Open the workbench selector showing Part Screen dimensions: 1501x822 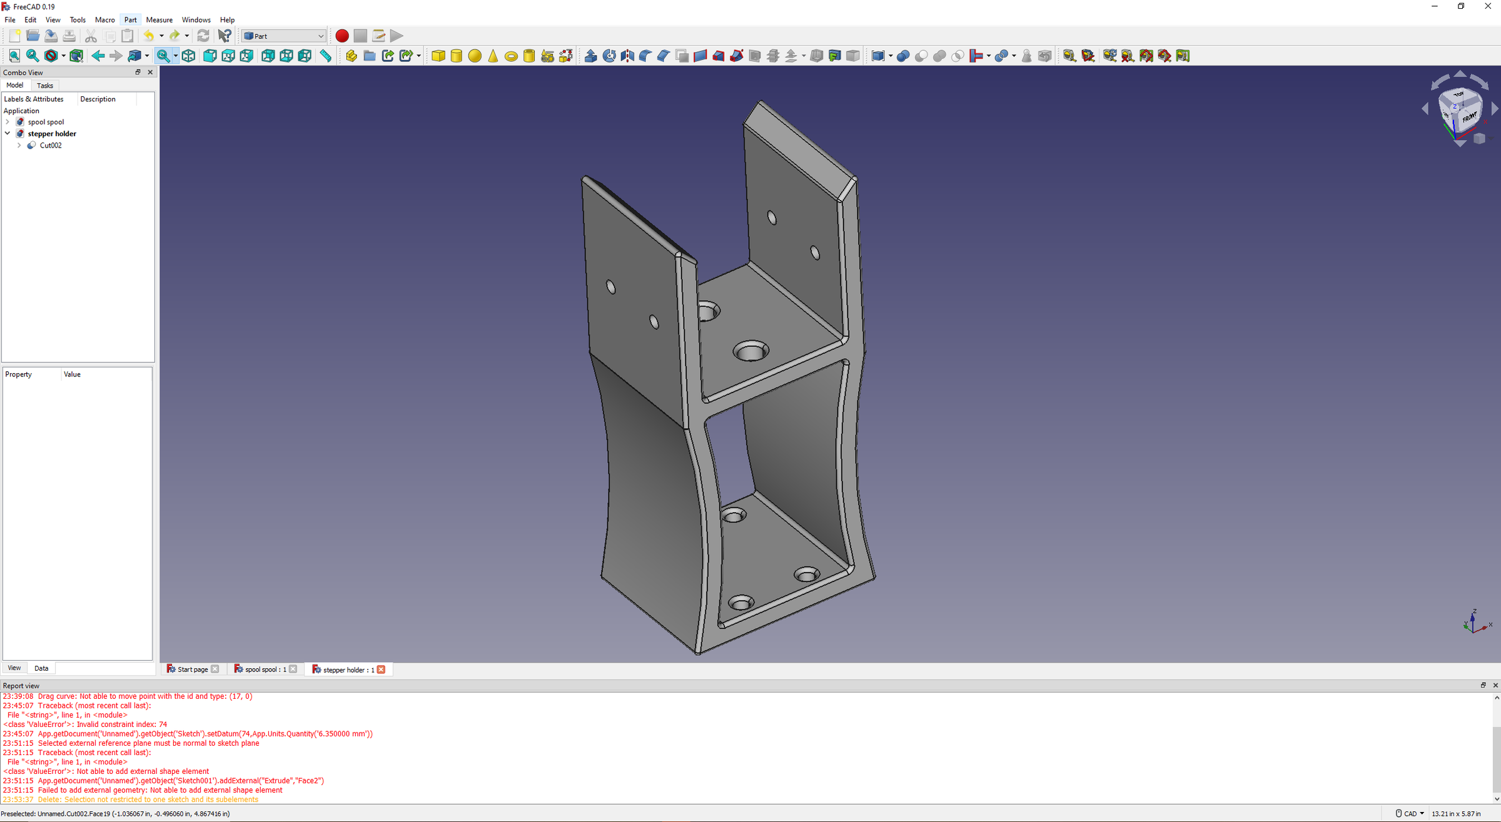click(x=282, y=36)
